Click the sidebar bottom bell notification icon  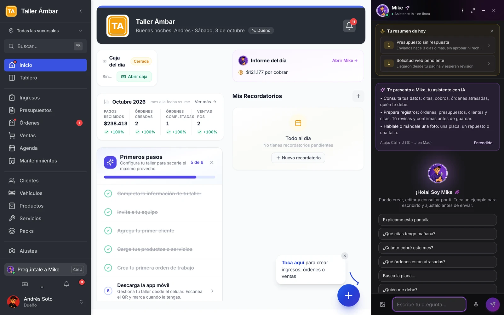click(66, 284)
